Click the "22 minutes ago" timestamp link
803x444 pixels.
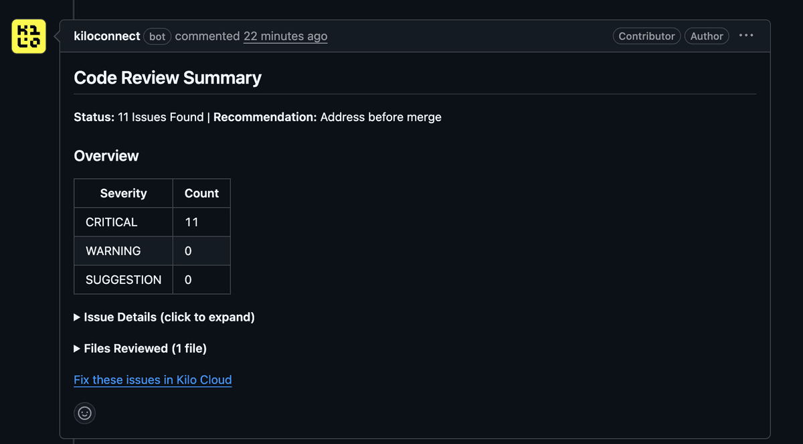286,36
